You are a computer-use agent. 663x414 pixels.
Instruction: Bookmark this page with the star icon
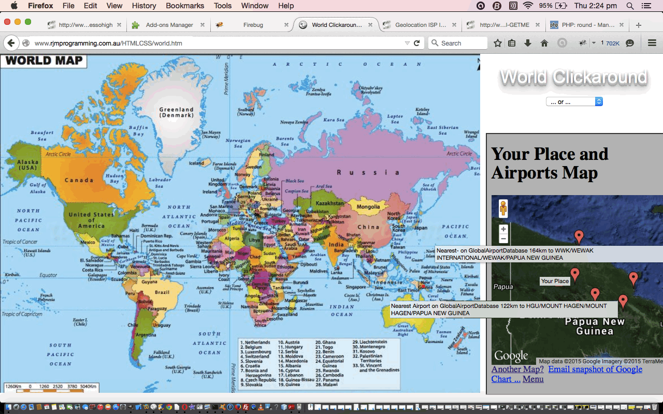pos(497,43)
